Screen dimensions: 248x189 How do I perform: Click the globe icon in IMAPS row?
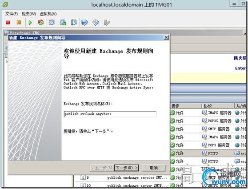click(237, 113)
